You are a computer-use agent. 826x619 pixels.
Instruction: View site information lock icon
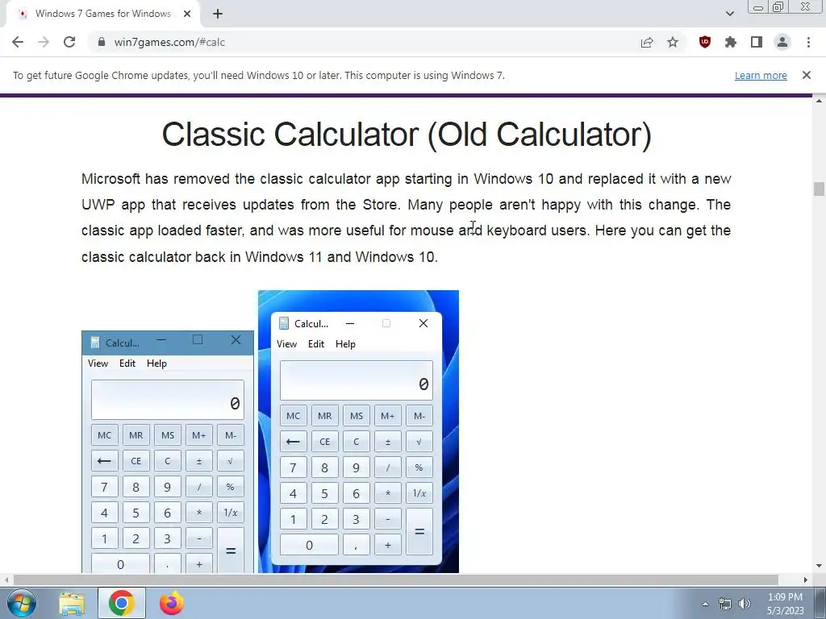pyautogui.click(x=102, y=42)
